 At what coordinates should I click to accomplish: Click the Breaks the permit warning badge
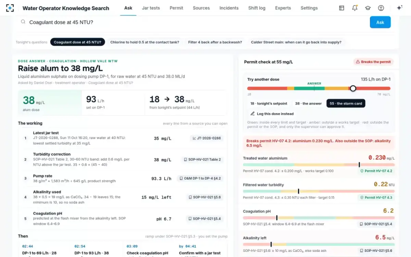[x=373, y=62]
